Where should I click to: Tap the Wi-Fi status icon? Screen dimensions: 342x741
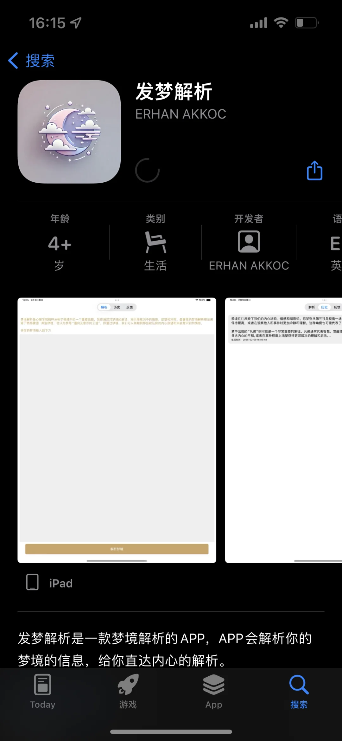click(x=281, y=23)
